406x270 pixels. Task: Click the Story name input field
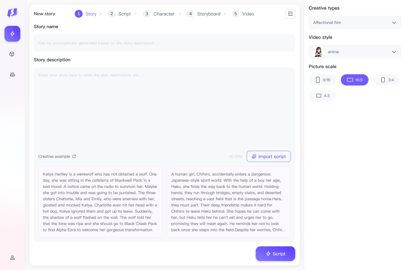pos(164,43)
